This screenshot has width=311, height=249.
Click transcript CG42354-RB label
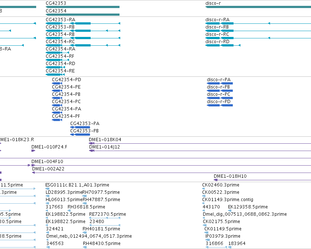[60, 34]
